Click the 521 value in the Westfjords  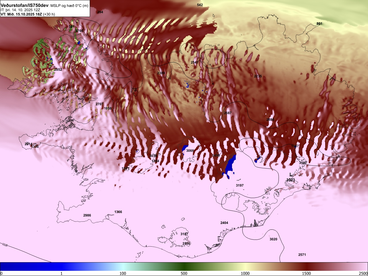(x=72, y=26)
